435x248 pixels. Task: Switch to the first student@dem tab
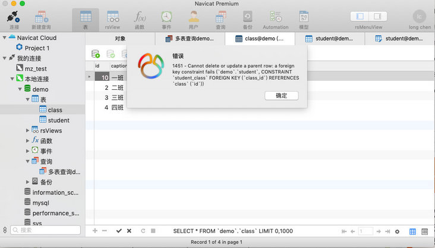pos(330,39)
